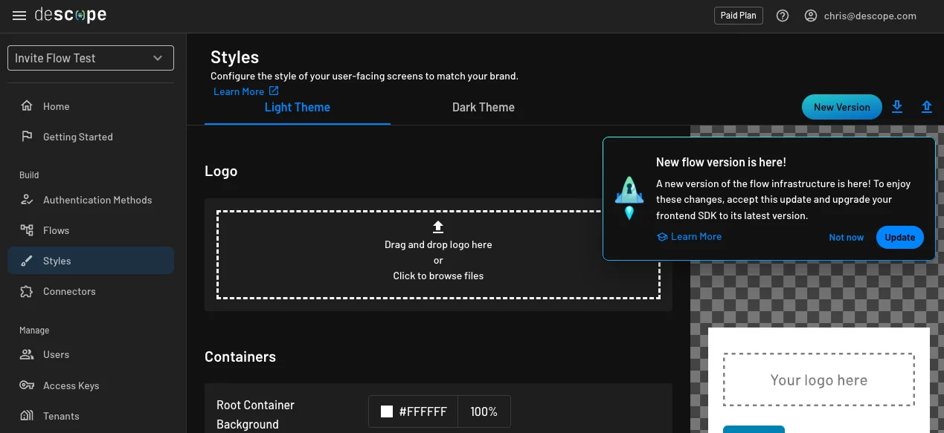Click the external link icon beside Learn More
This screenshot has height=433, width=944.
click(274, 91)
